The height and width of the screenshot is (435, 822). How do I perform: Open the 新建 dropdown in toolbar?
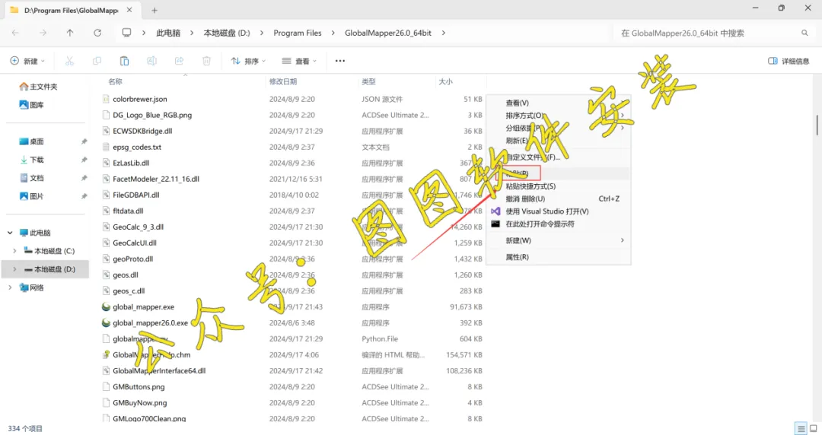tap(28, 61)
